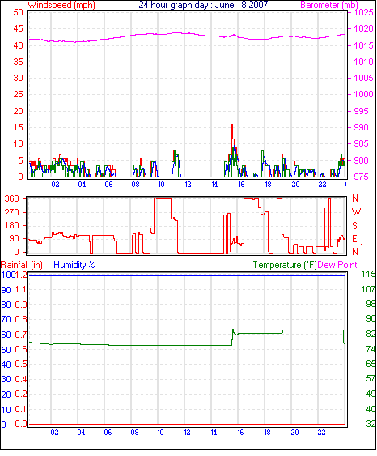This screenshot has height=456, width=377.
Task: Click the green '74' temperature axis value
Action: [x=371, y=349]
